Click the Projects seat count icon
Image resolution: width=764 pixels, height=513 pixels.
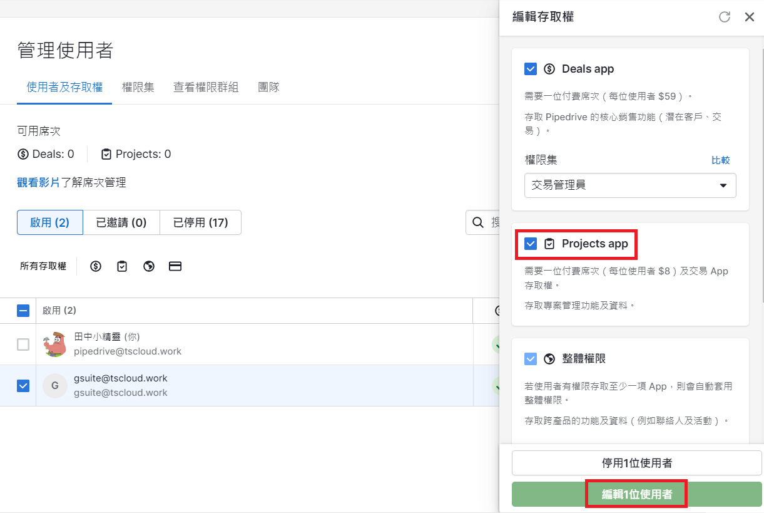[106, 154]
